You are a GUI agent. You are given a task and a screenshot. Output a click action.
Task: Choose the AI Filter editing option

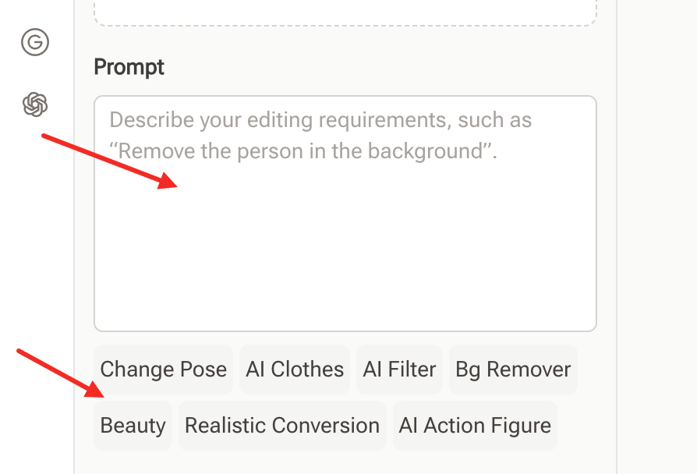[399, 369]
